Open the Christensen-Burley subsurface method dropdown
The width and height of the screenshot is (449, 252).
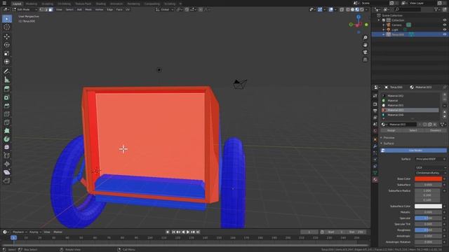point(430,173)
